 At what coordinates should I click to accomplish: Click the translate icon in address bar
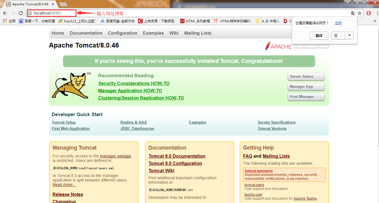click(x=353, y=13)
